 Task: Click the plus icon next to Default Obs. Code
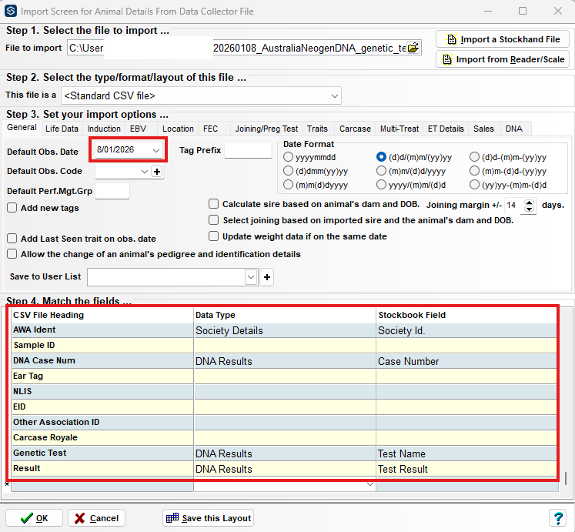[157, 172]
